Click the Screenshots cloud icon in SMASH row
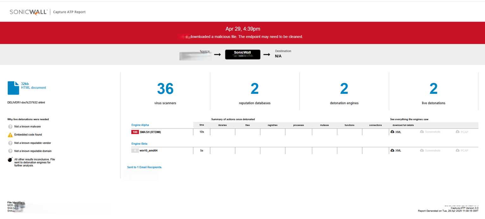Image resolution: width=485 pixels, height=219 pixels. click(x=422, y=132)
